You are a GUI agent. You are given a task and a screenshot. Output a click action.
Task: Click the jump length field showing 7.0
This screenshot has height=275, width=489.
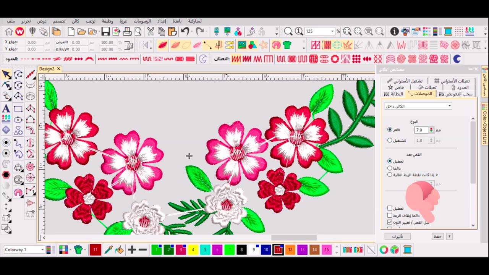(421, 130)
